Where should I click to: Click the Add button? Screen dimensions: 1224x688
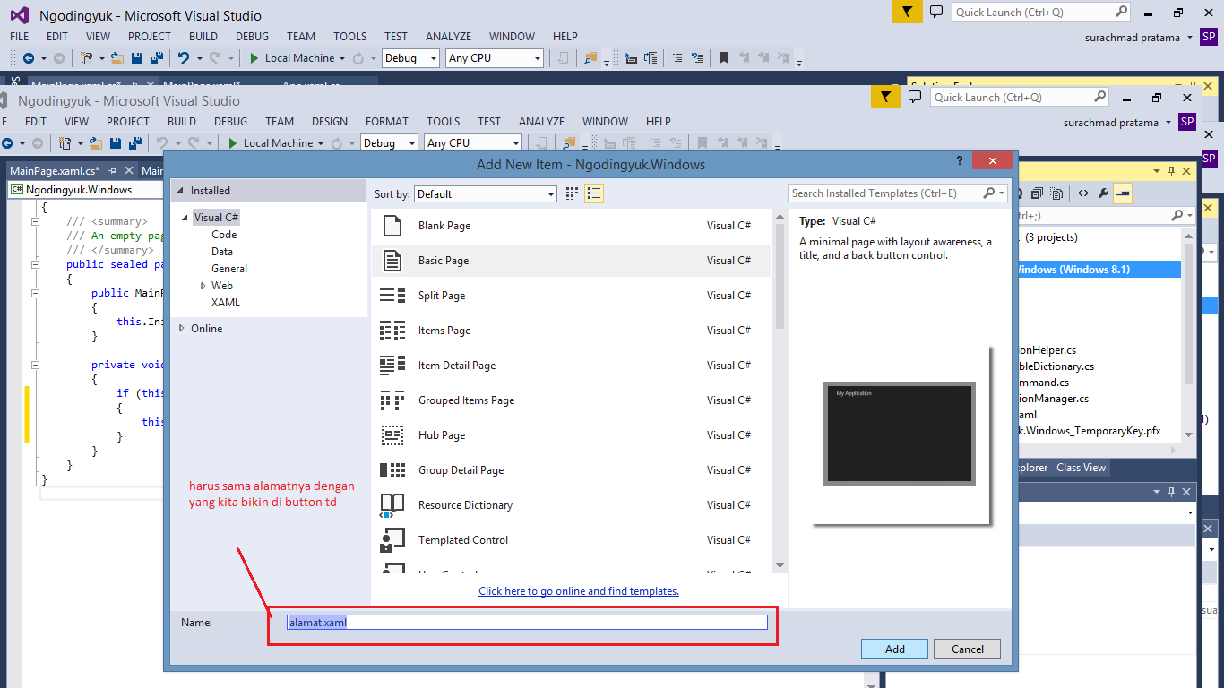(893, 649)
